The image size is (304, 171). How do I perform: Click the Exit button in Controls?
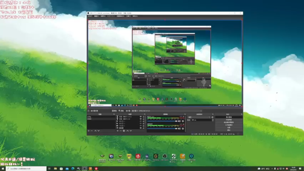229,130
